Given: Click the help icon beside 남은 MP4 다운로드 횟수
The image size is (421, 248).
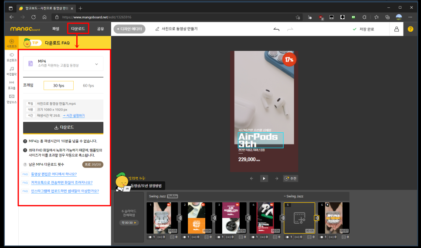Looking at the screenshot, I should [x=25, y=164].
